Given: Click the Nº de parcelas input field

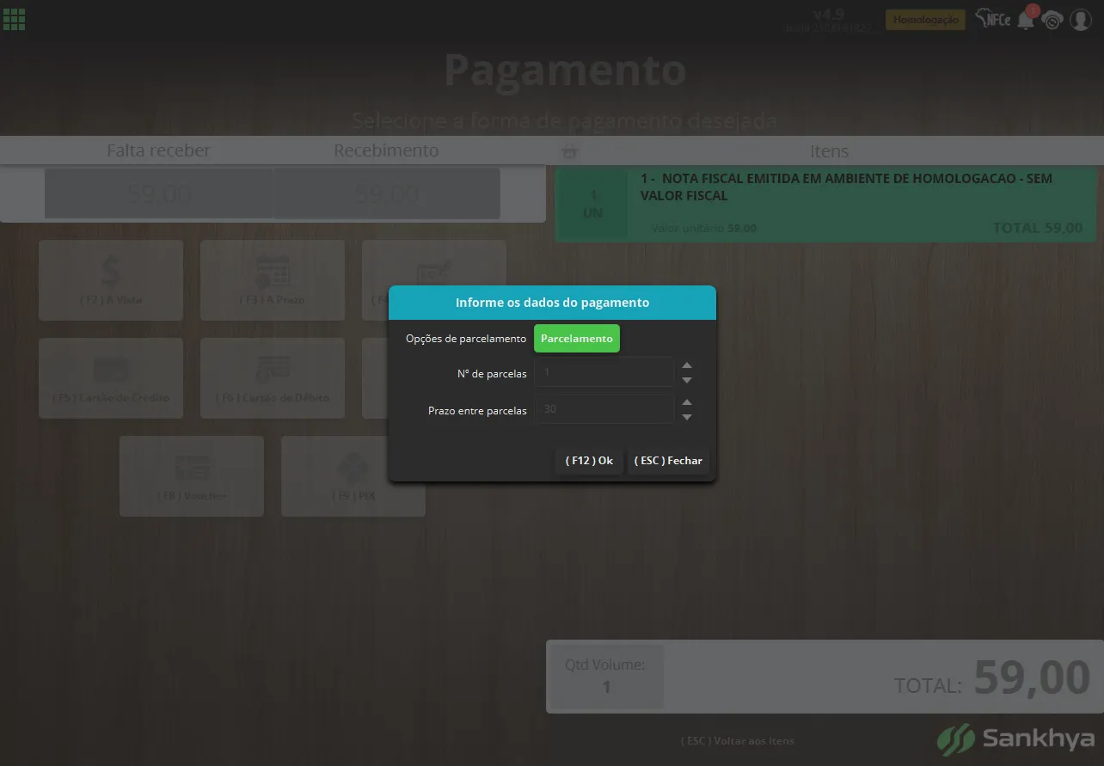Looking at the screenshot, I should (604, 373).
